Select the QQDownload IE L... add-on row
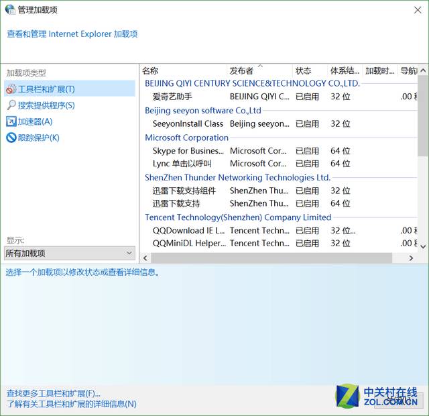Screen dimensions: 429x416 [x=279, y=230]
